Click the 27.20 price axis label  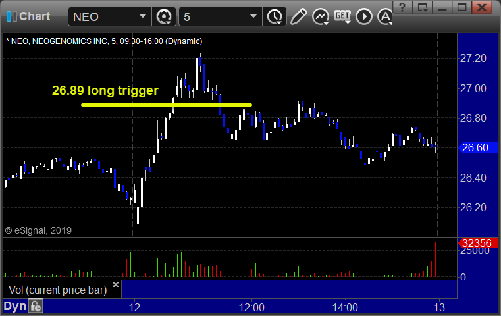473,58
